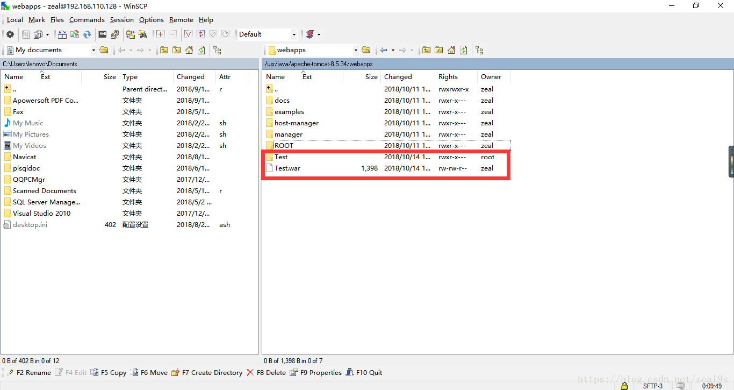Viewport: 734px width, 390px height.
Task: Click F7 Create Directory button
Action: [207, 372]
